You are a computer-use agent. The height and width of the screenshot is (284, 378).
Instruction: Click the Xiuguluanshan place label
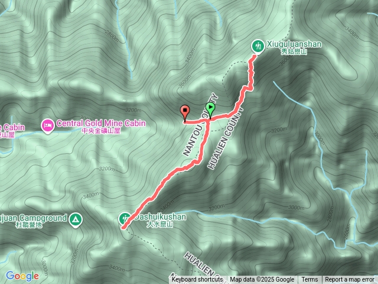click(294, 47)
